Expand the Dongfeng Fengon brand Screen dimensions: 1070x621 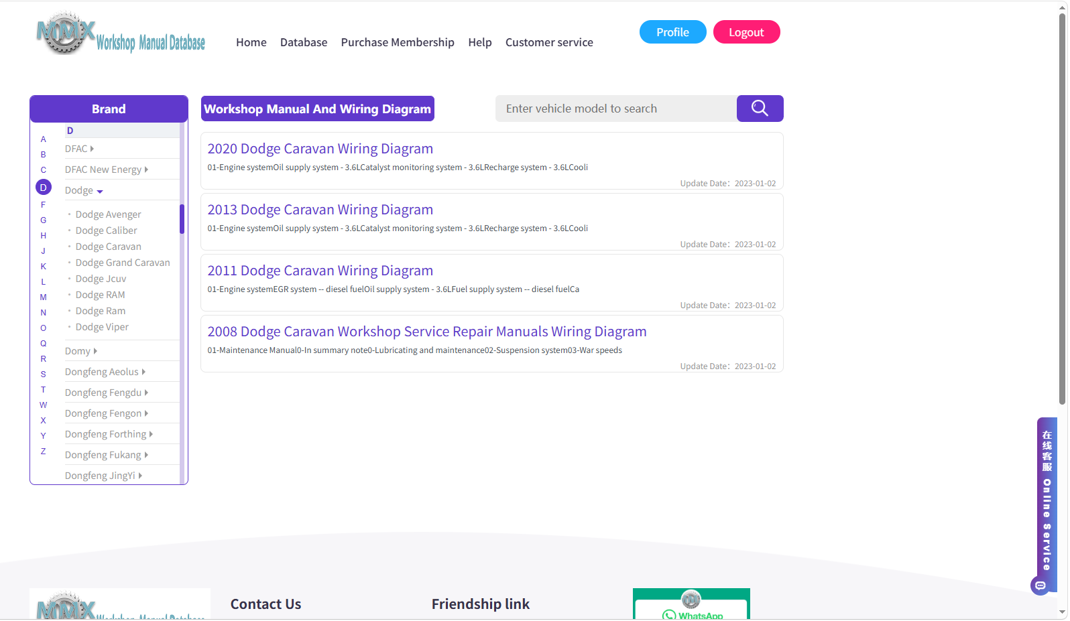[x=107, y=413]
